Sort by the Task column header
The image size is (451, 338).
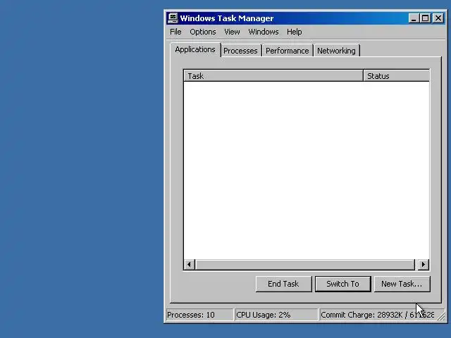(273, 76)
